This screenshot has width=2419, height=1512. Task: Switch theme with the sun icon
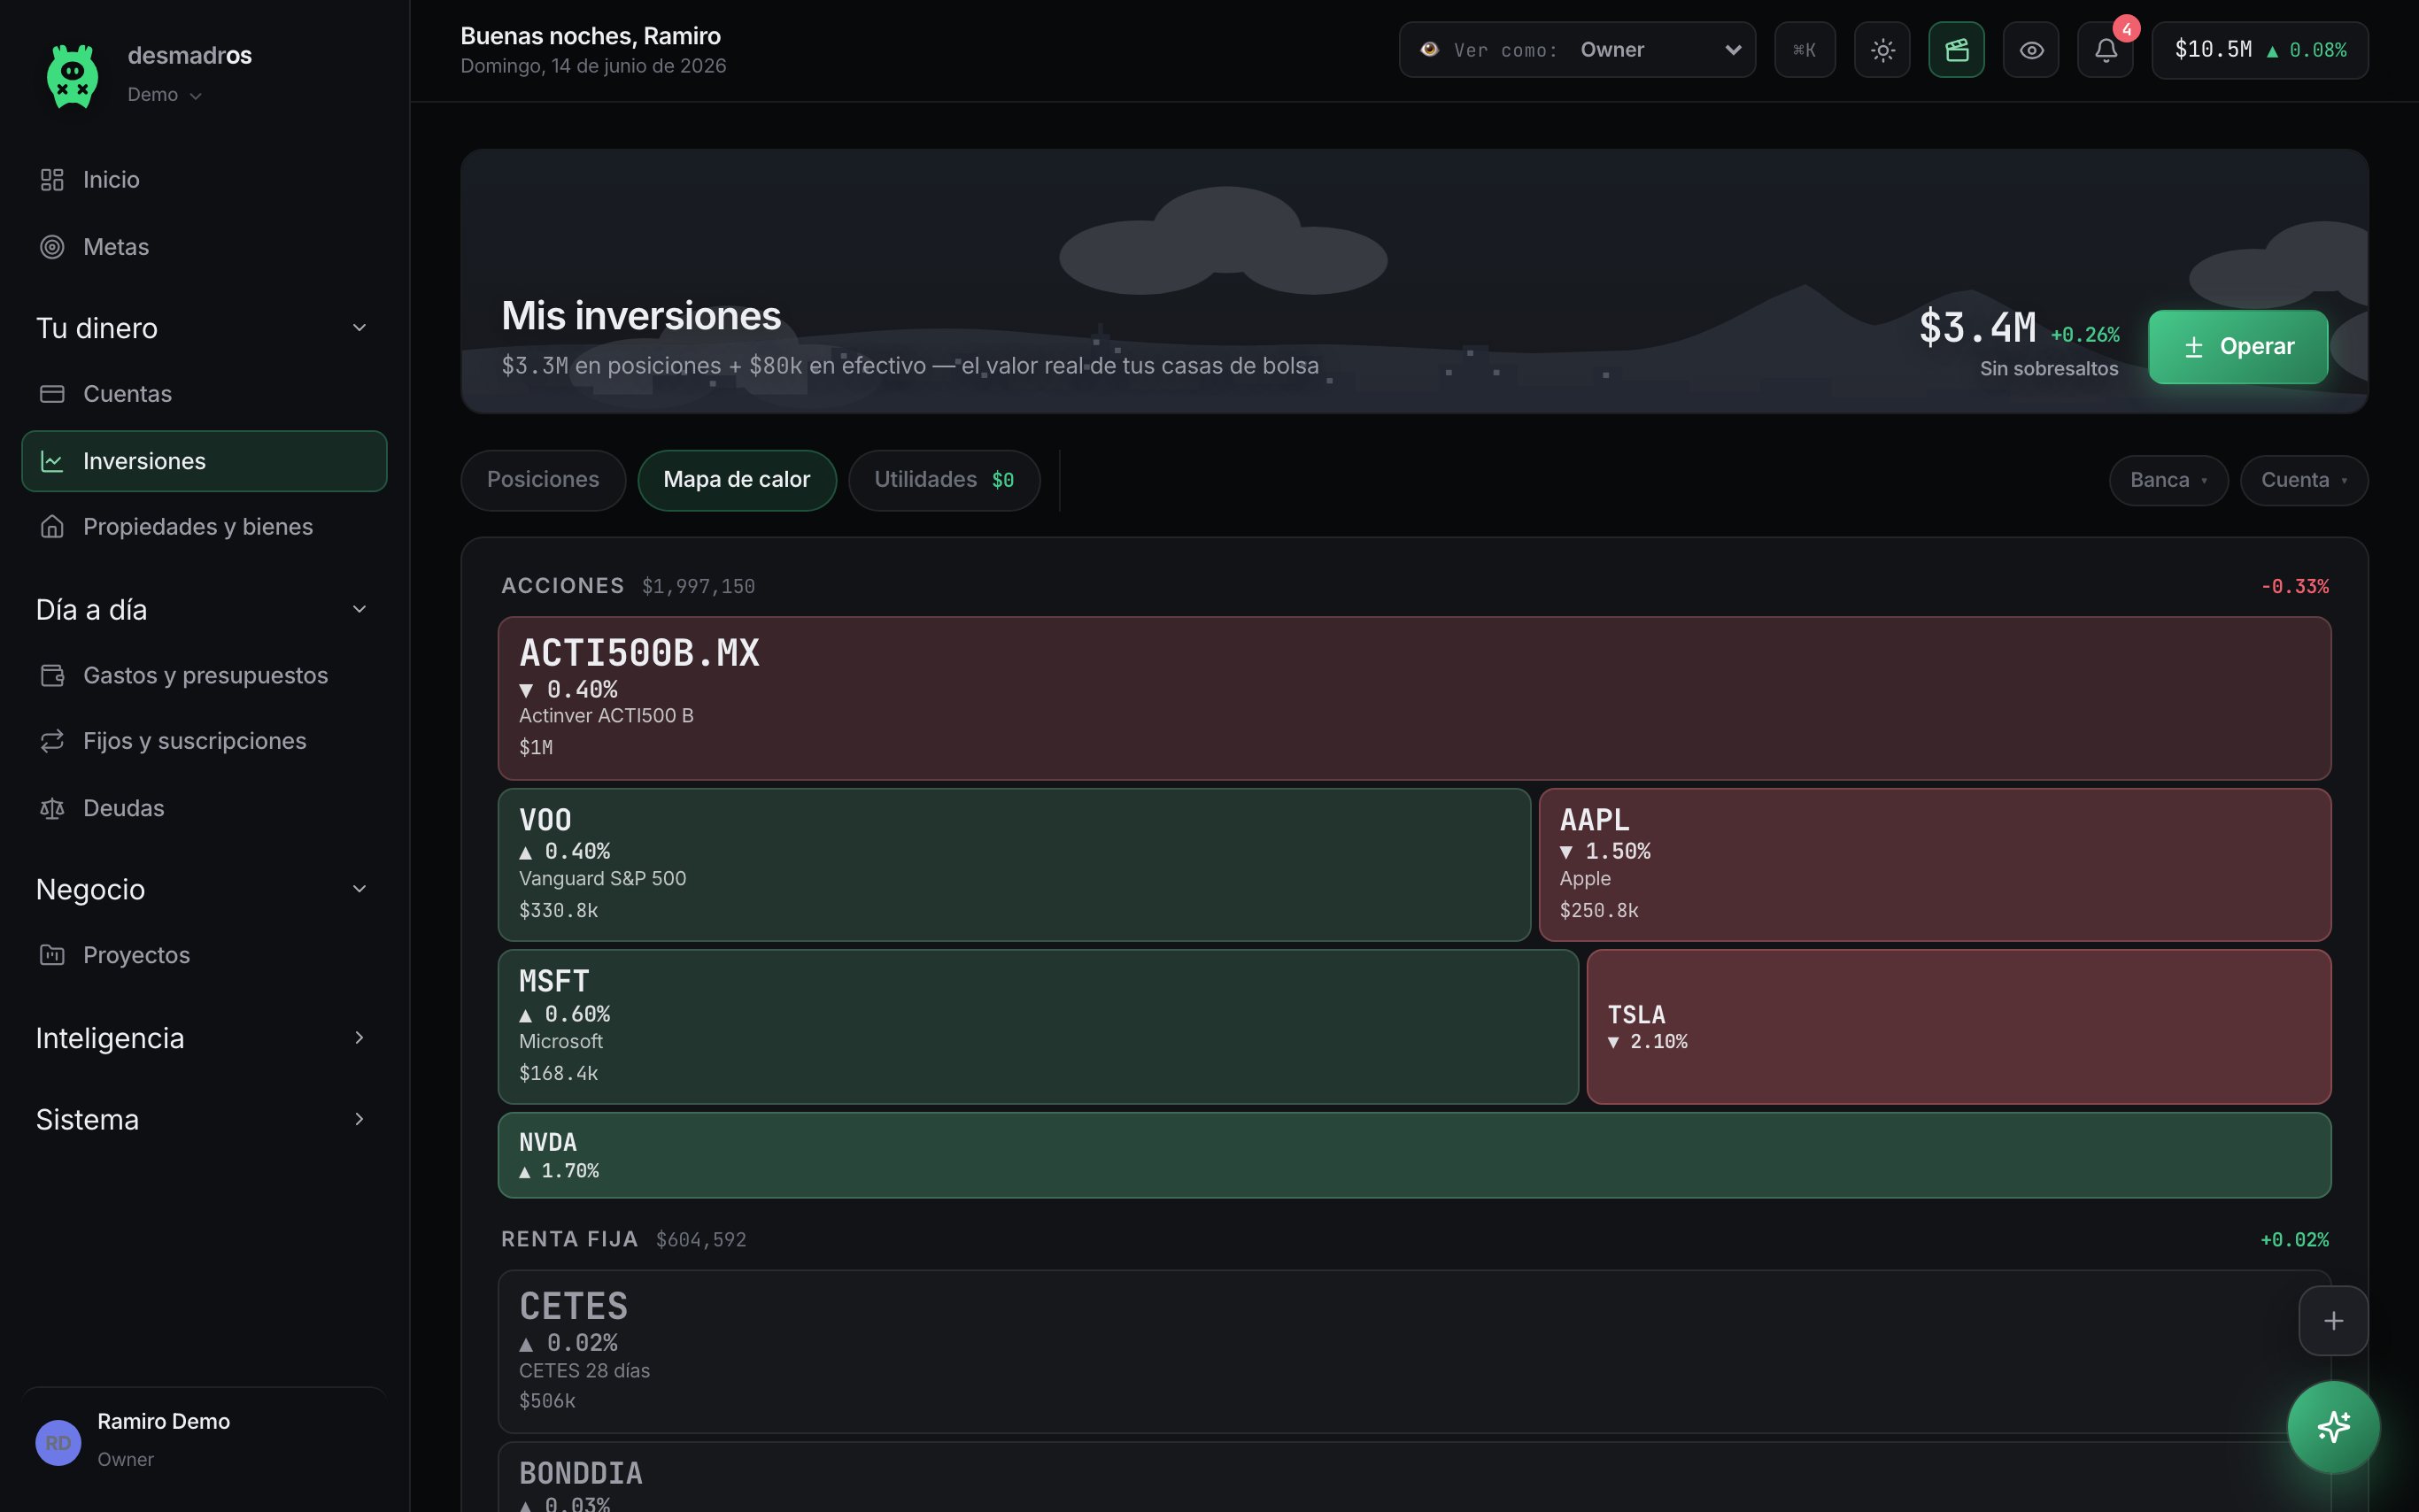[1882, 50]
